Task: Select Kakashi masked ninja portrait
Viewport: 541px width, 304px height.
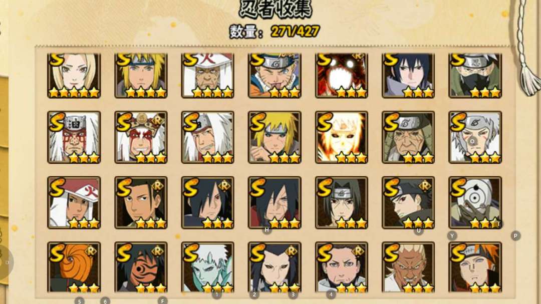Action: 475,75
